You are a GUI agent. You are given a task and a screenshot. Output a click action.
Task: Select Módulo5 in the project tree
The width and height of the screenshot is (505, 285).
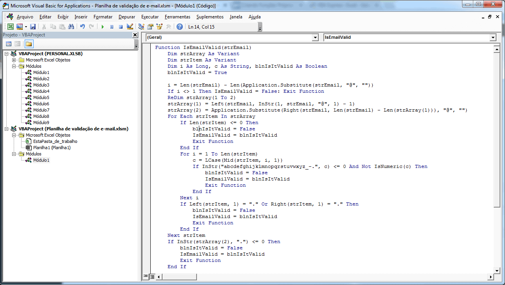pyautogui.click(x=41, y=97)
